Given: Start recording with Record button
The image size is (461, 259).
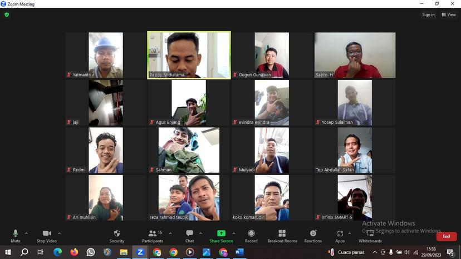Looking at the screenshot, I should [x=251, y=236].
